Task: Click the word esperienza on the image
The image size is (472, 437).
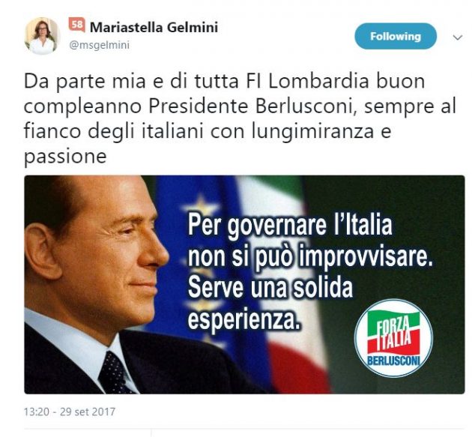Action: coord(244,319)
